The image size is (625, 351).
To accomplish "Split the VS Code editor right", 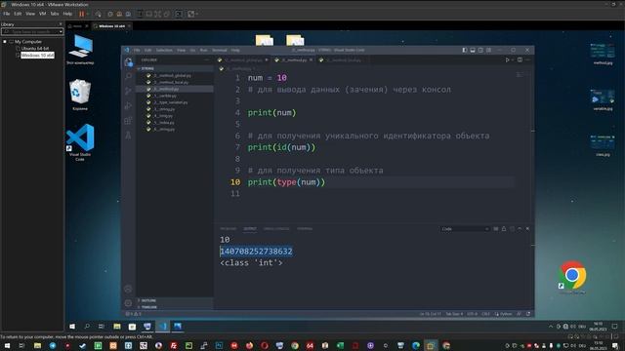I will point(520,60).
